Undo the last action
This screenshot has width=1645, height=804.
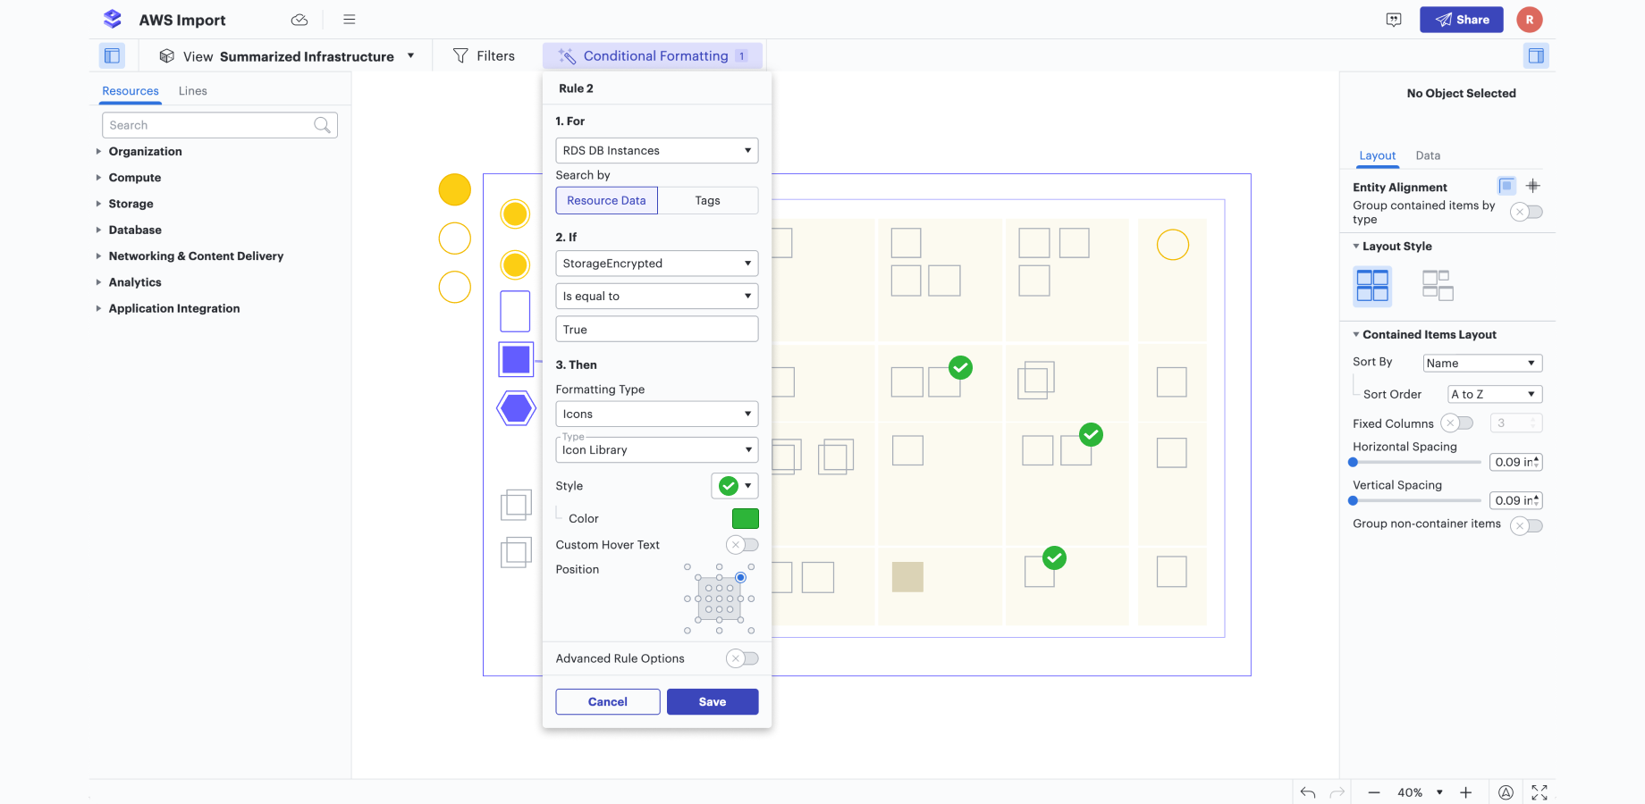(1308, 792)
